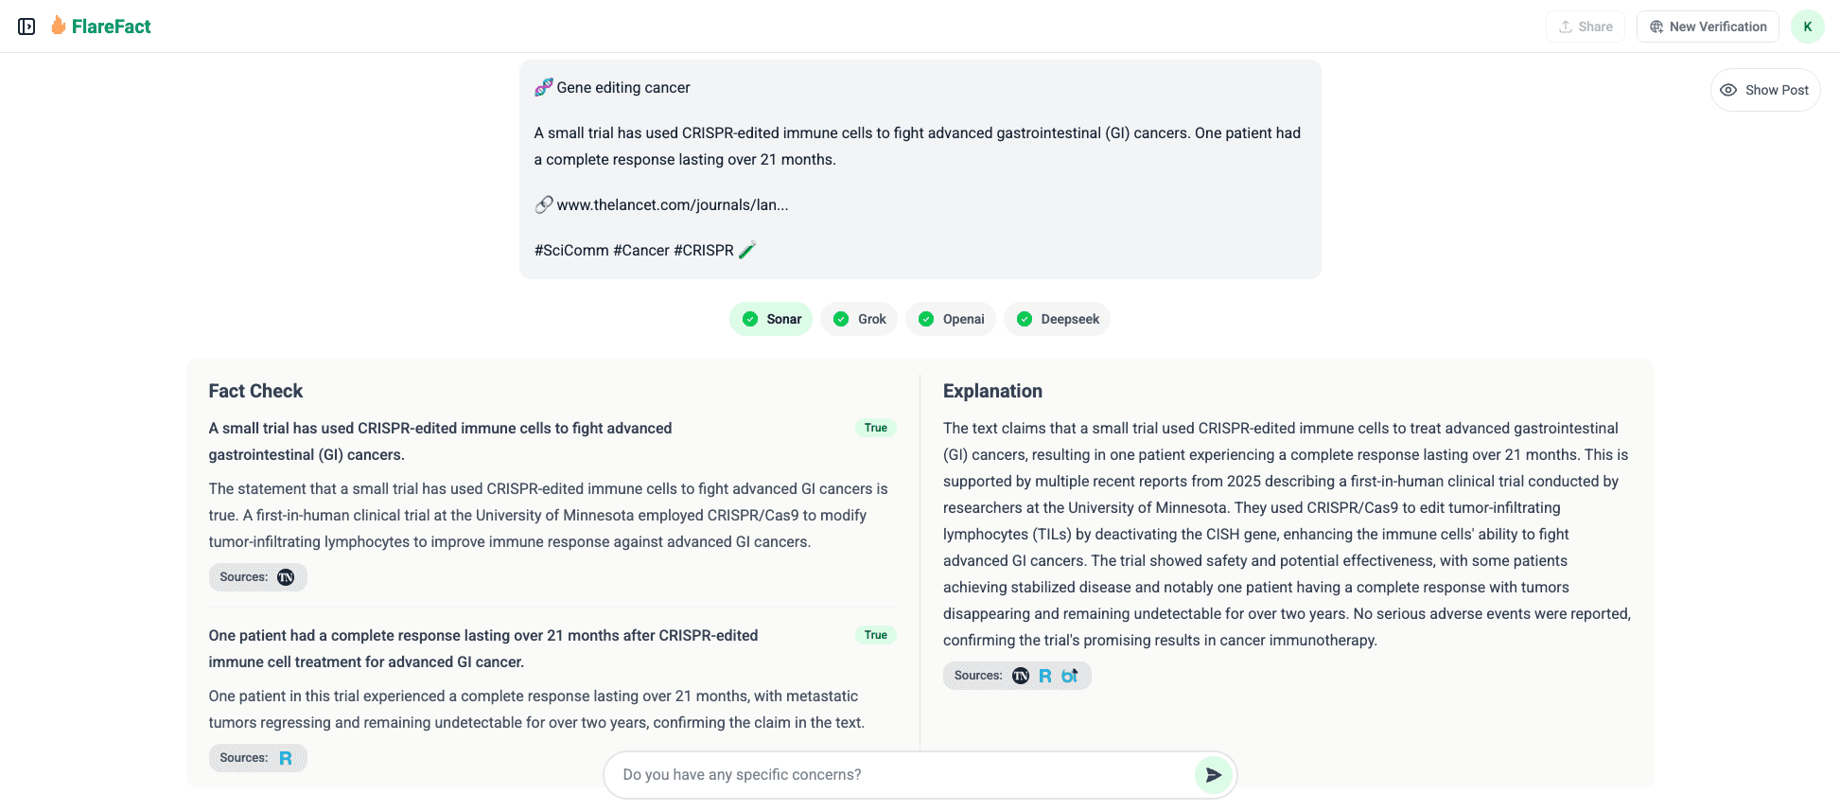
Task: Select the Sonar model tab
Action: point(771,319)
